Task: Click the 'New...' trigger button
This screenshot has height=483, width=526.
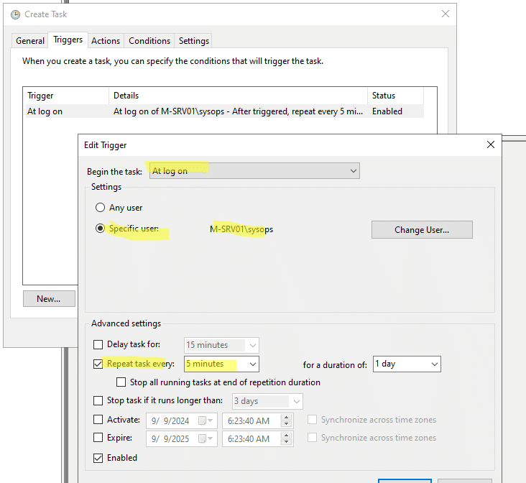Action: coord(49,299)
